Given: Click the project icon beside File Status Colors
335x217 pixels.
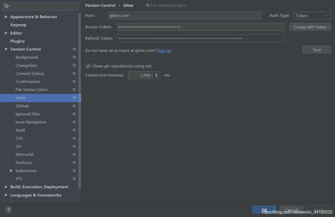Looking at the screenshot, I should (x=74, y=89).
